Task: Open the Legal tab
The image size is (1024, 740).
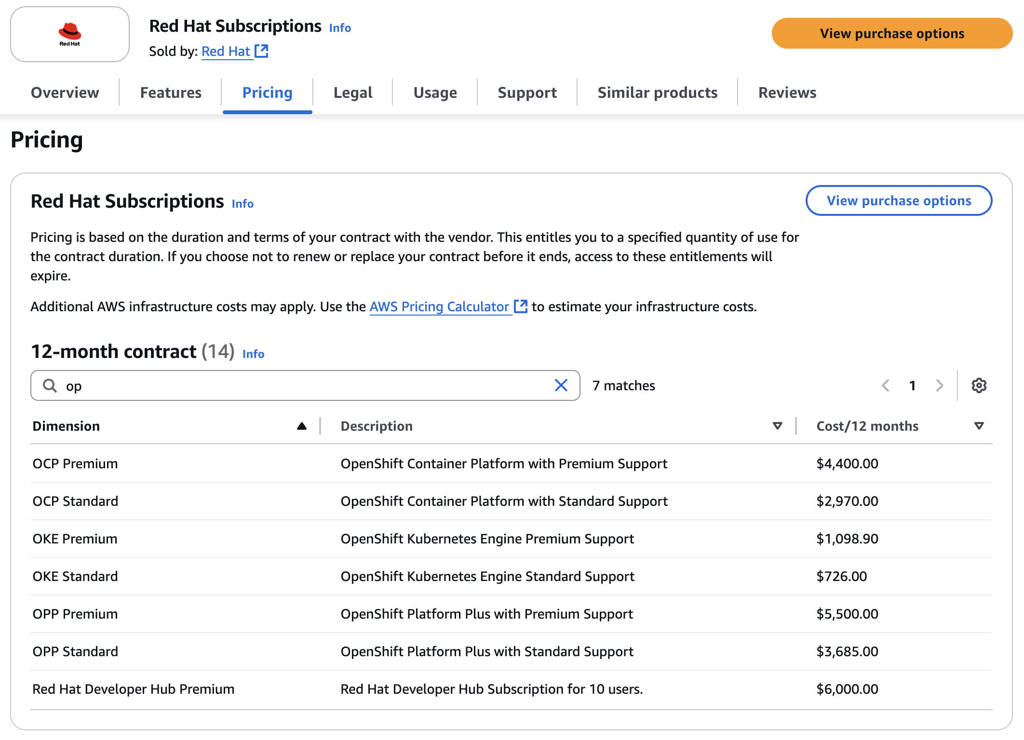Action: (353, 92)
